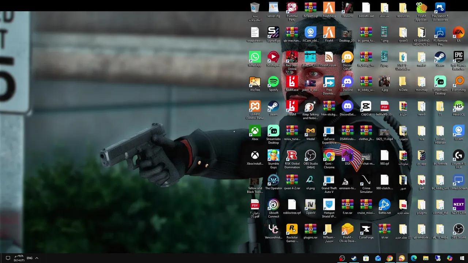Image resolution: width=468 pixels, height=263 pixels.
Task: Open the Red Dead Online shortcut
Action: point(292,61)
